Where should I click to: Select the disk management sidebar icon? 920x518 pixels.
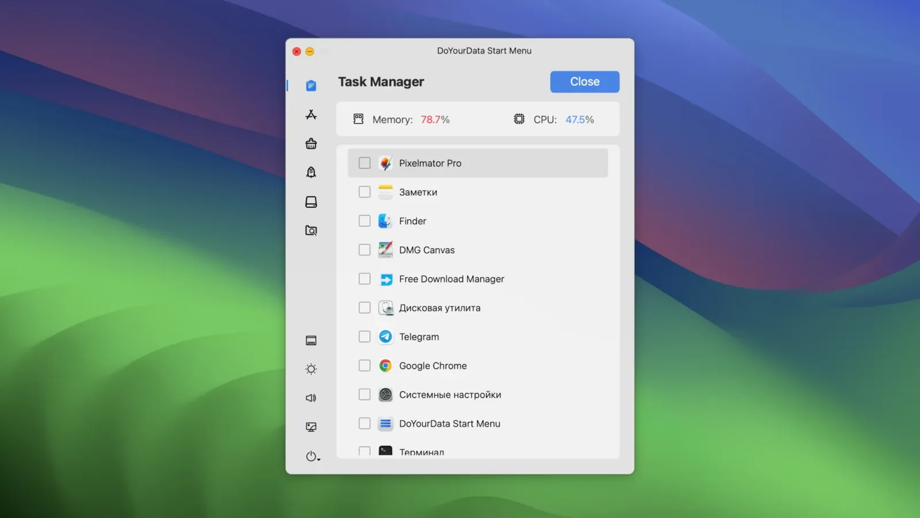click(x=310, y=201)
